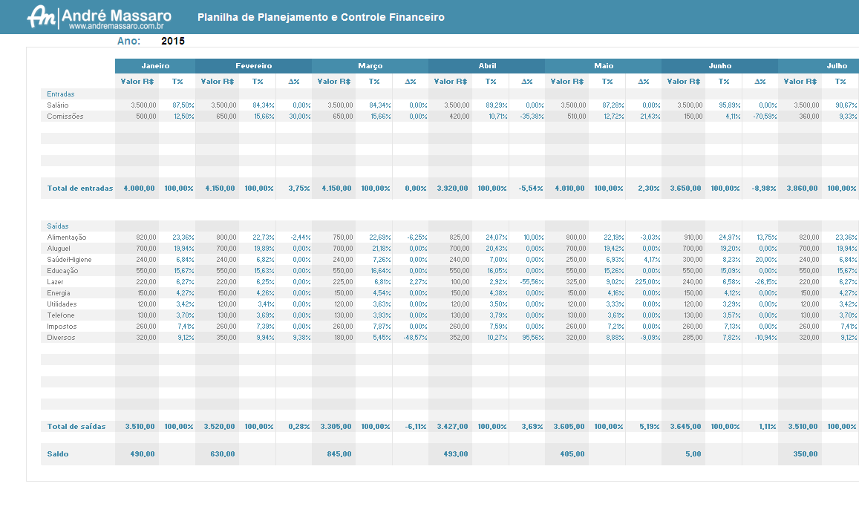Click the Julho month header
This screenshot has height=521, width=859.
(818, 66)
